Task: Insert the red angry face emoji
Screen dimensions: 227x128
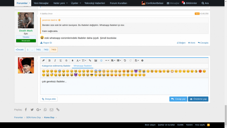Action: tap(200, 71)
